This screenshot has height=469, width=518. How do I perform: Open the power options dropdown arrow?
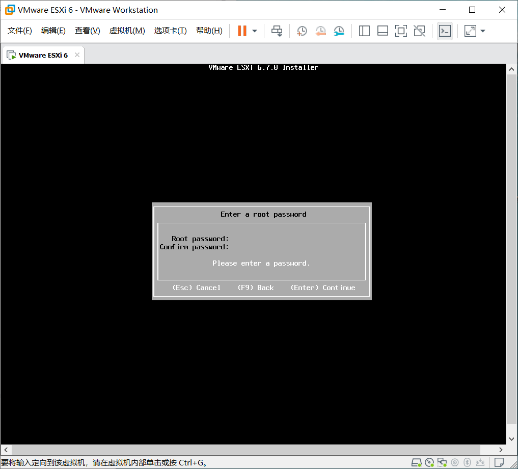click(254, 31)
